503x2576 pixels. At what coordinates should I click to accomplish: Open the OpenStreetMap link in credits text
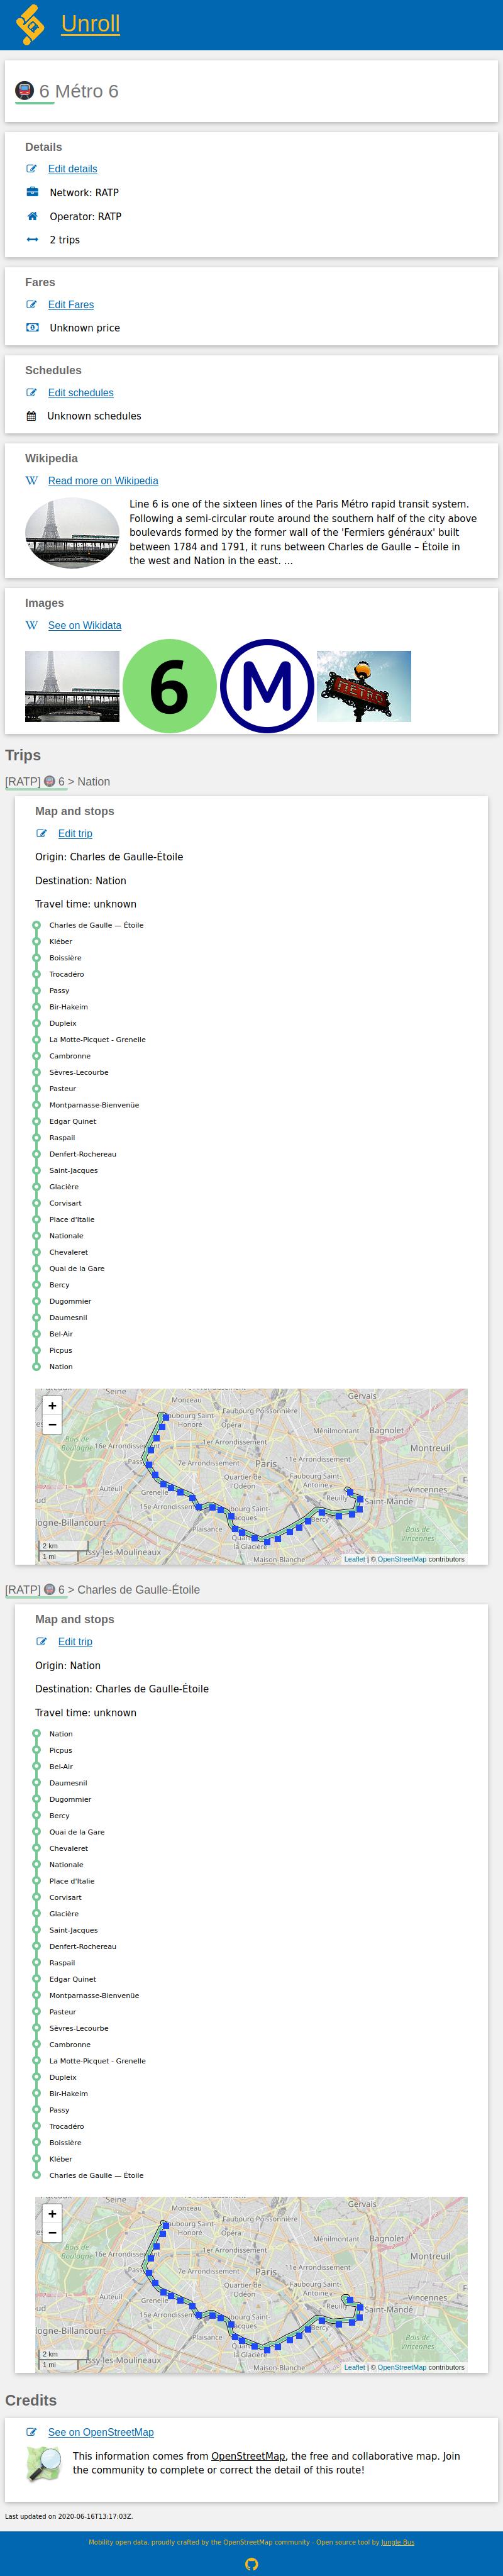click(x=248, y=2456)
